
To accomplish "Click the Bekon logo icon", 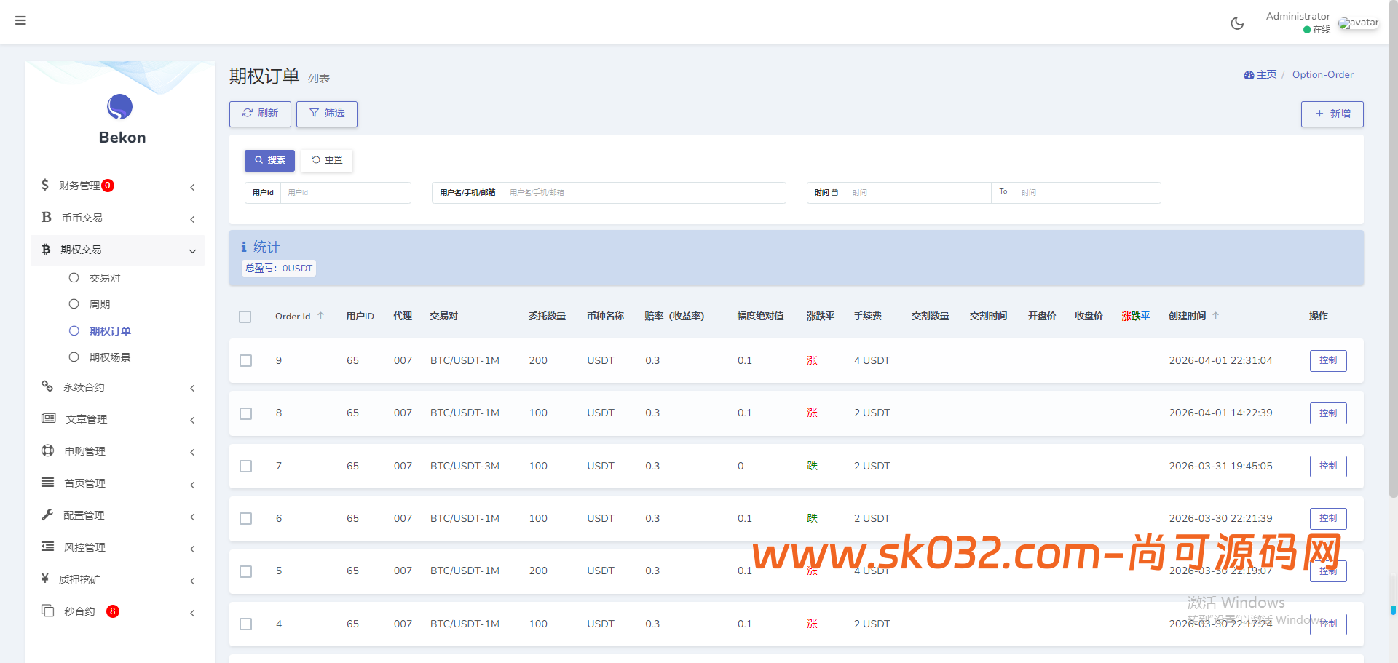I will pos(120,107).
